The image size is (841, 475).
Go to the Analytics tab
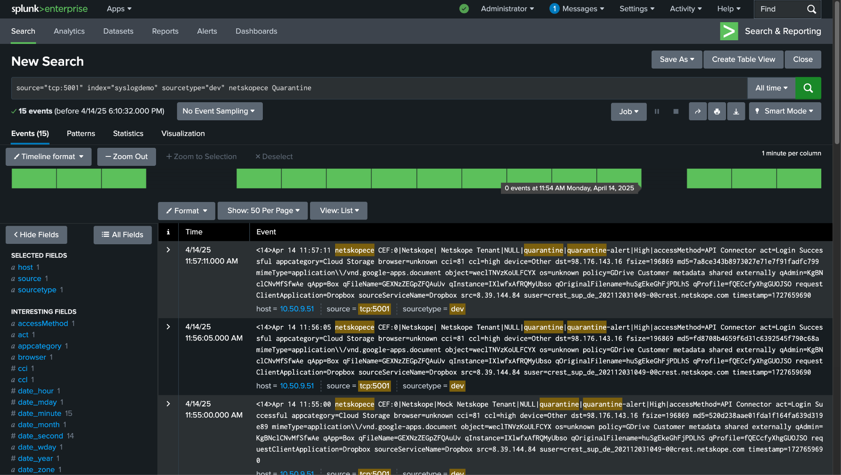[x=69, y=31]
